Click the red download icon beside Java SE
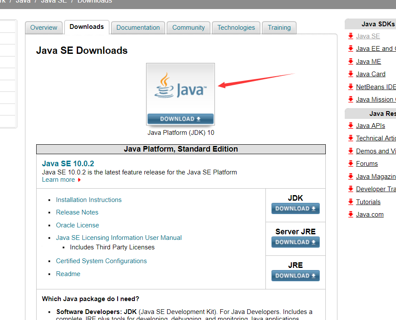The image size is (396, 320). click(x=351, y=36)
